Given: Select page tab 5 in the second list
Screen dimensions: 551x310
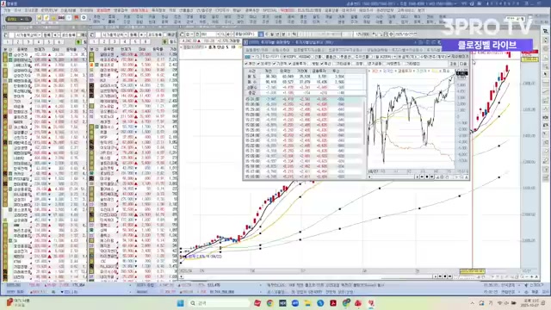Looking at the screenshot, I should tap(135, 42).
